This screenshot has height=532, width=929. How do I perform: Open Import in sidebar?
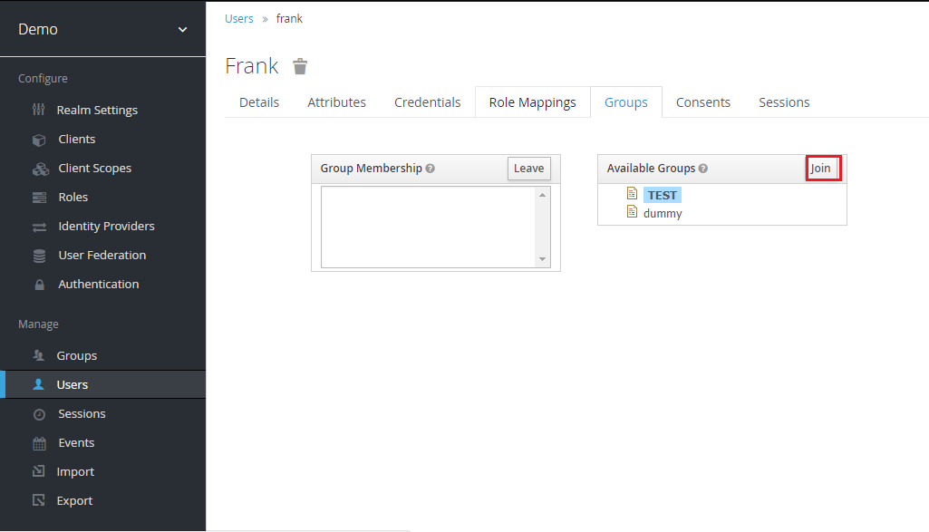point(75,471)
